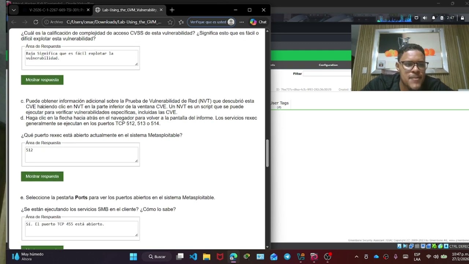Open McAfee from the taskbar
The height and width of the screenshot is (264, 469).
click(220, 257)
